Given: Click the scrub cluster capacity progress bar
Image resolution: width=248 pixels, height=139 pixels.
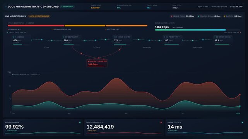Looking at the screenshot, I should pos(197,30).
